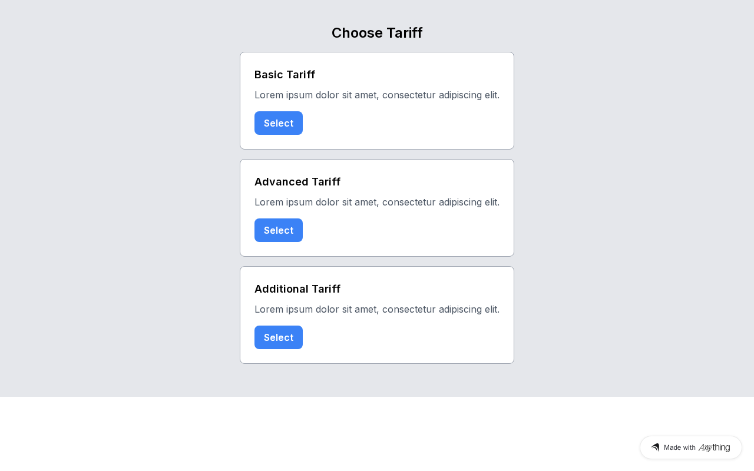Click the Advanced Tariff description text
This screenshot has height=471, width=754.
tap(377, 203)
